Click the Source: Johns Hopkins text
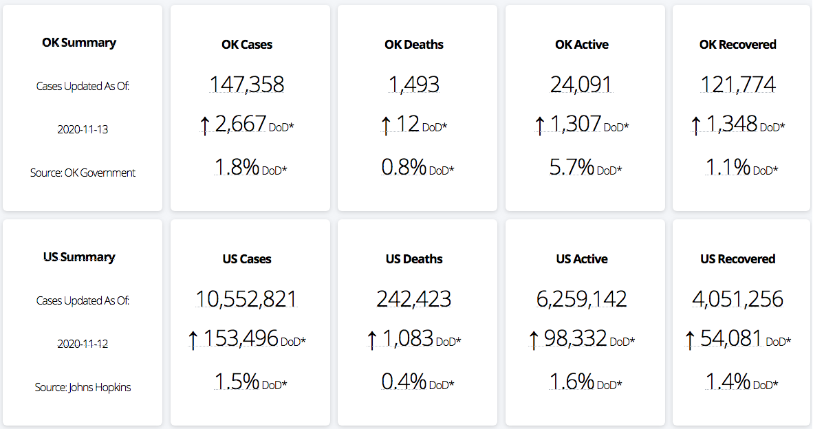 point(83,387)
